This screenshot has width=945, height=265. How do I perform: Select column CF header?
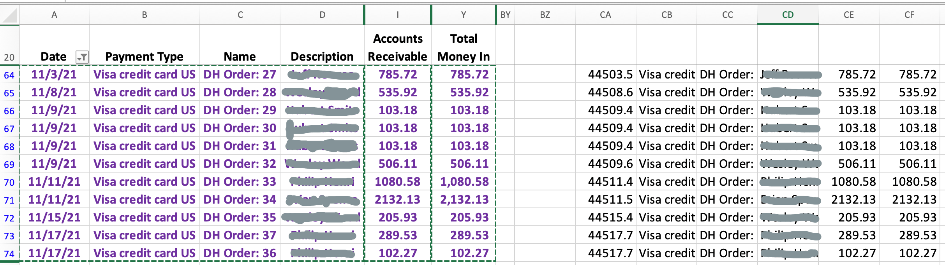tap(909, 15)
